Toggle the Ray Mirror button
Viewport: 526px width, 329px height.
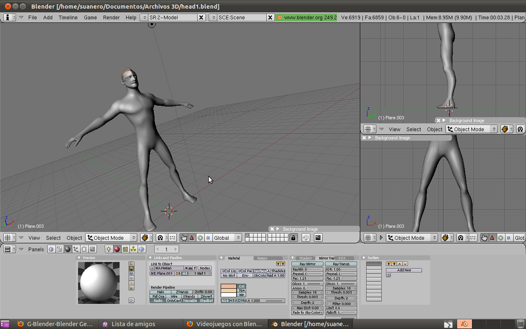click(307, 264)
